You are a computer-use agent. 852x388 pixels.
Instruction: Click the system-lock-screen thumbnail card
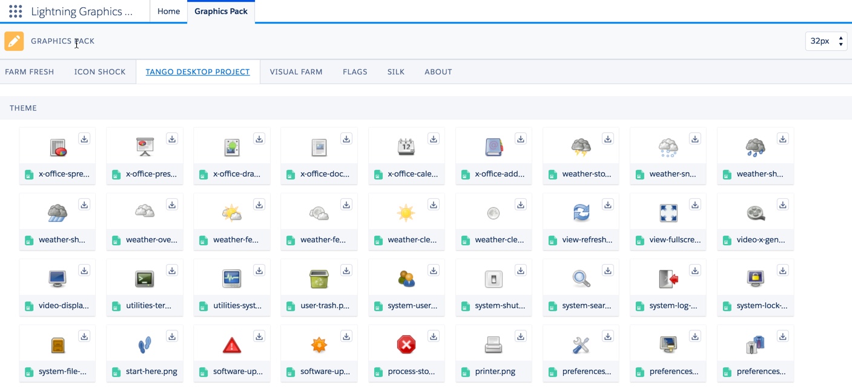[x=755, y=279]
